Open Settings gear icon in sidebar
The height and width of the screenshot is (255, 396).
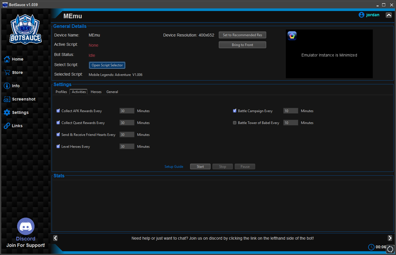click(x=7, y=112)
